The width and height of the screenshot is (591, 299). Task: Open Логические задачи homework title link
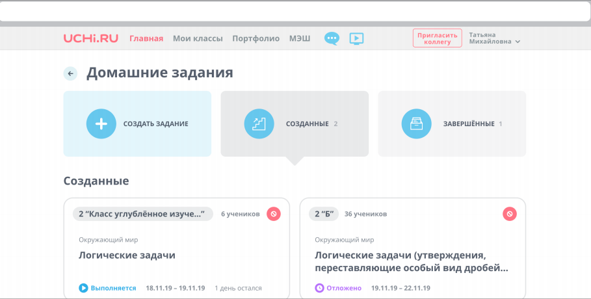tap(127, 255)
